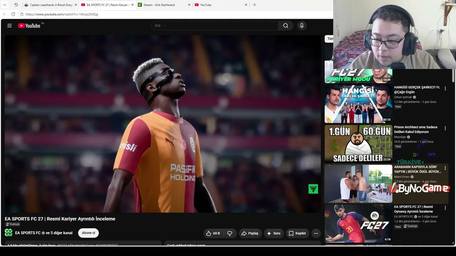Dislike the video with thumbs down
Image resolution: width=456 pixels, height=256 pixels.
coord(230,233)
